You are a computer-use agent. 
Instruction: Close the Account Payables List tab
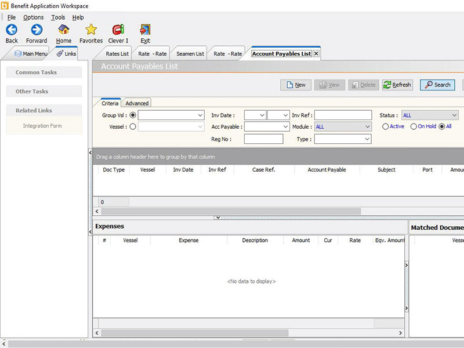pyautogui.click(x=316, y=53)
